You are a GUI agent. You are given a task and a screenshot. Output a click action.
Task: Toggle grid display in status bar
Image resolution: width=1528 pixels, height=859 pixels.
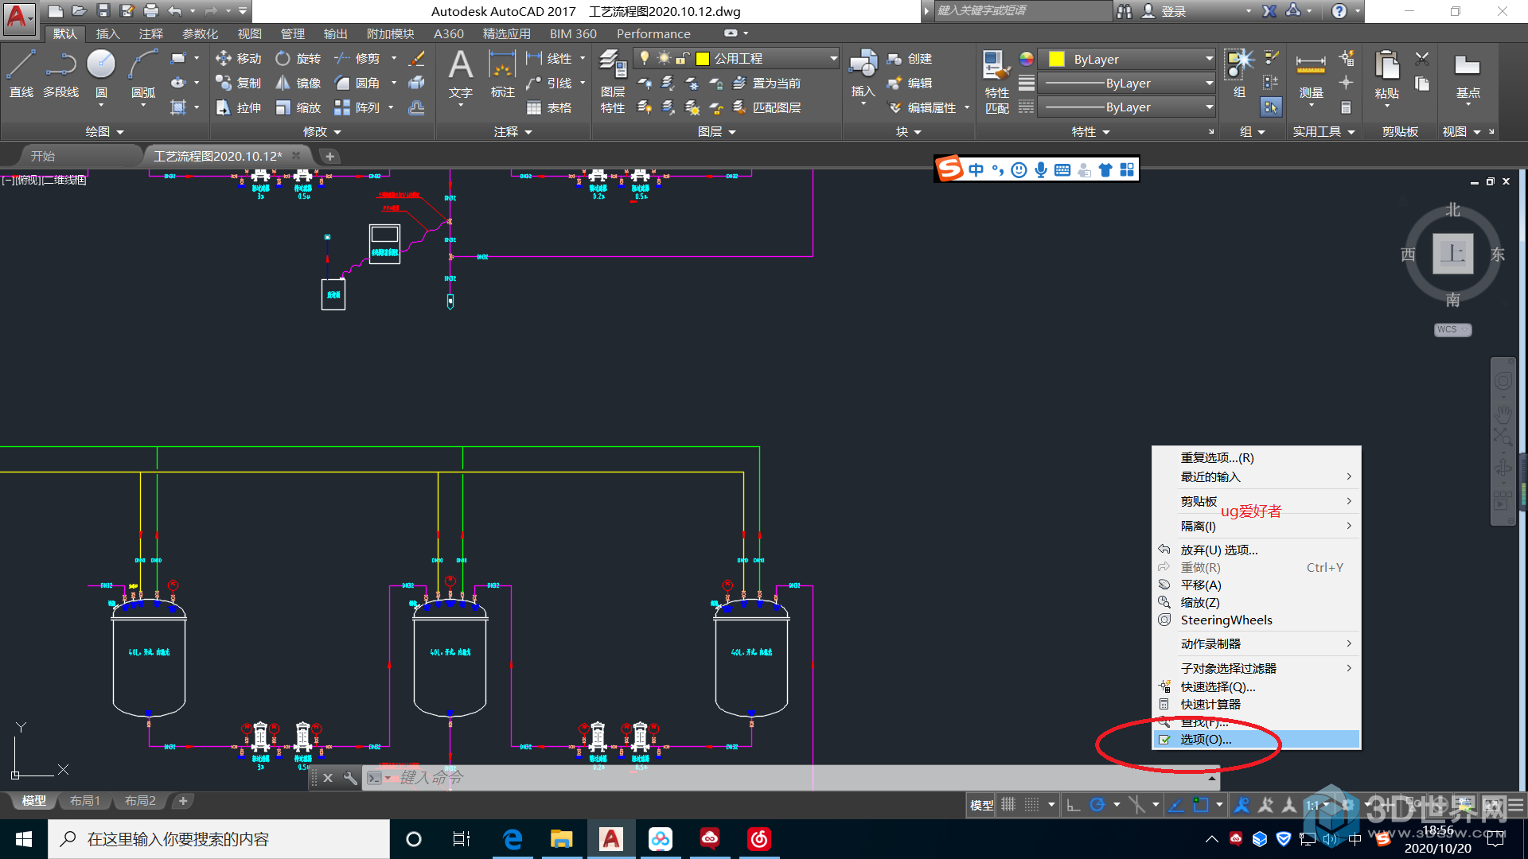click(1008, 805)
